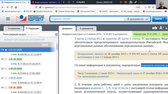The width and height of the screenshot is (168, 94).
Task: Tick the checkbox for edition 61
Action: 6,78
